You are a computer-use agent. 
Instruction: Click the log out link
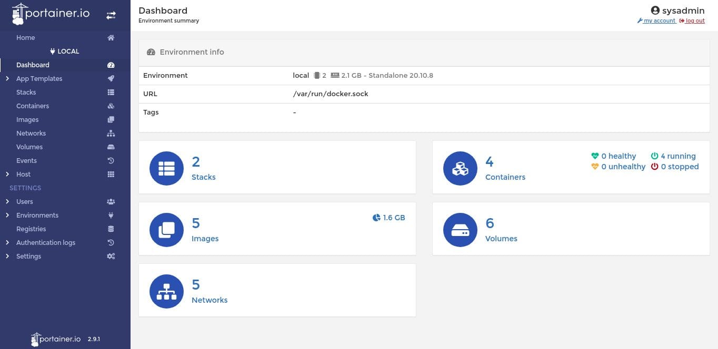point(695,21)
